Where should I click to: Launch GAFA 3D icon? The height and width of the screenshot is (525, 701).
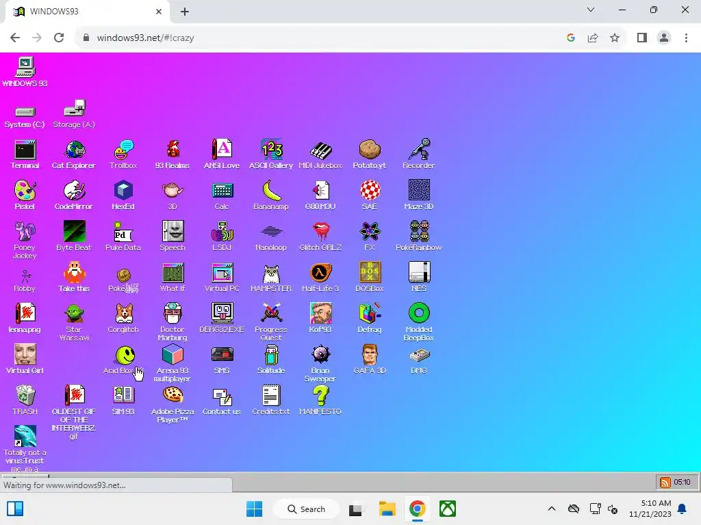[369, 360]
